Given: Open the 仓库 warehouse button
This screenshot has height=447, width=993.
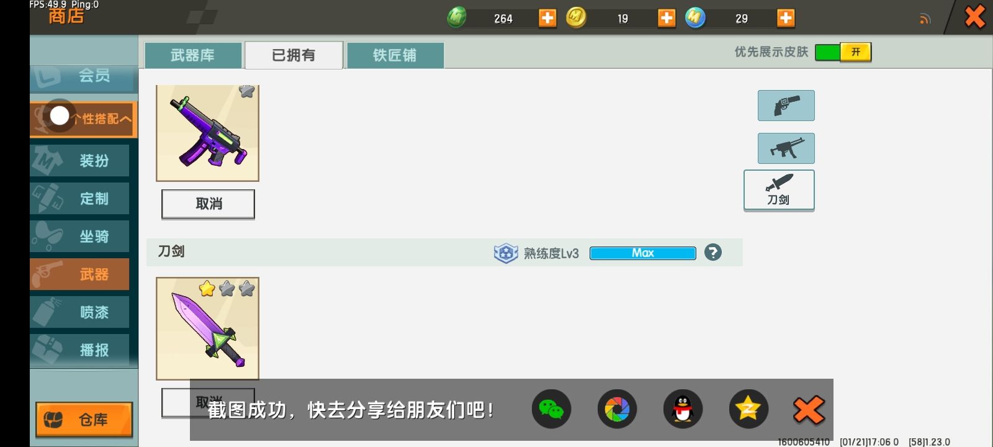Looking at the screenshot, I should [x=84, y=420].
